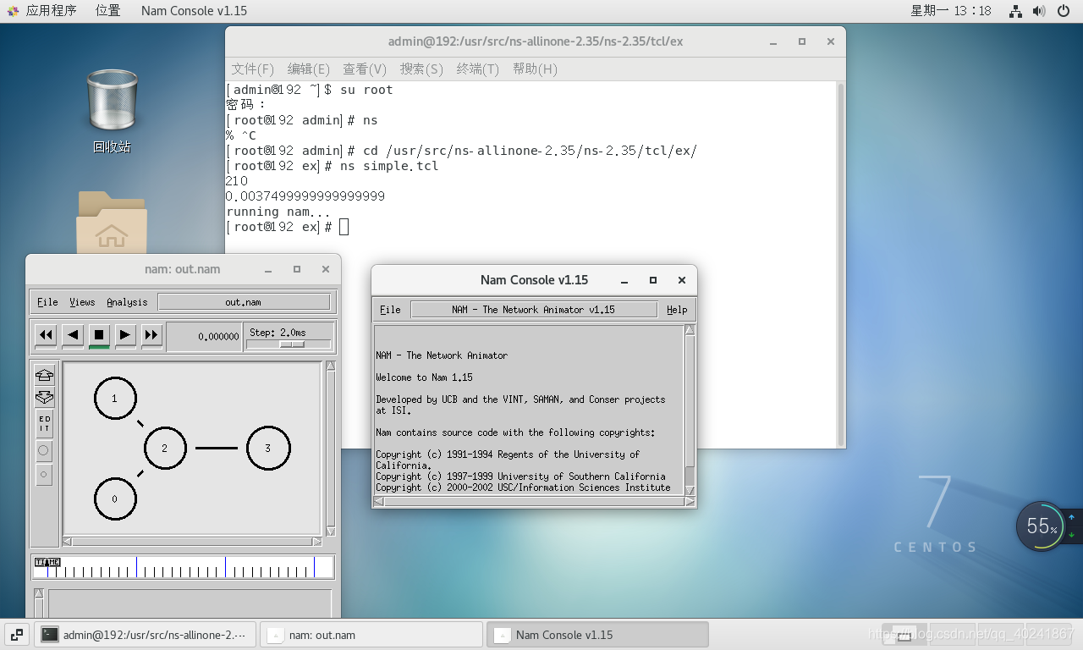
Task: Select large circle tool in nam sidebar
Action: (x=45, y=450)
